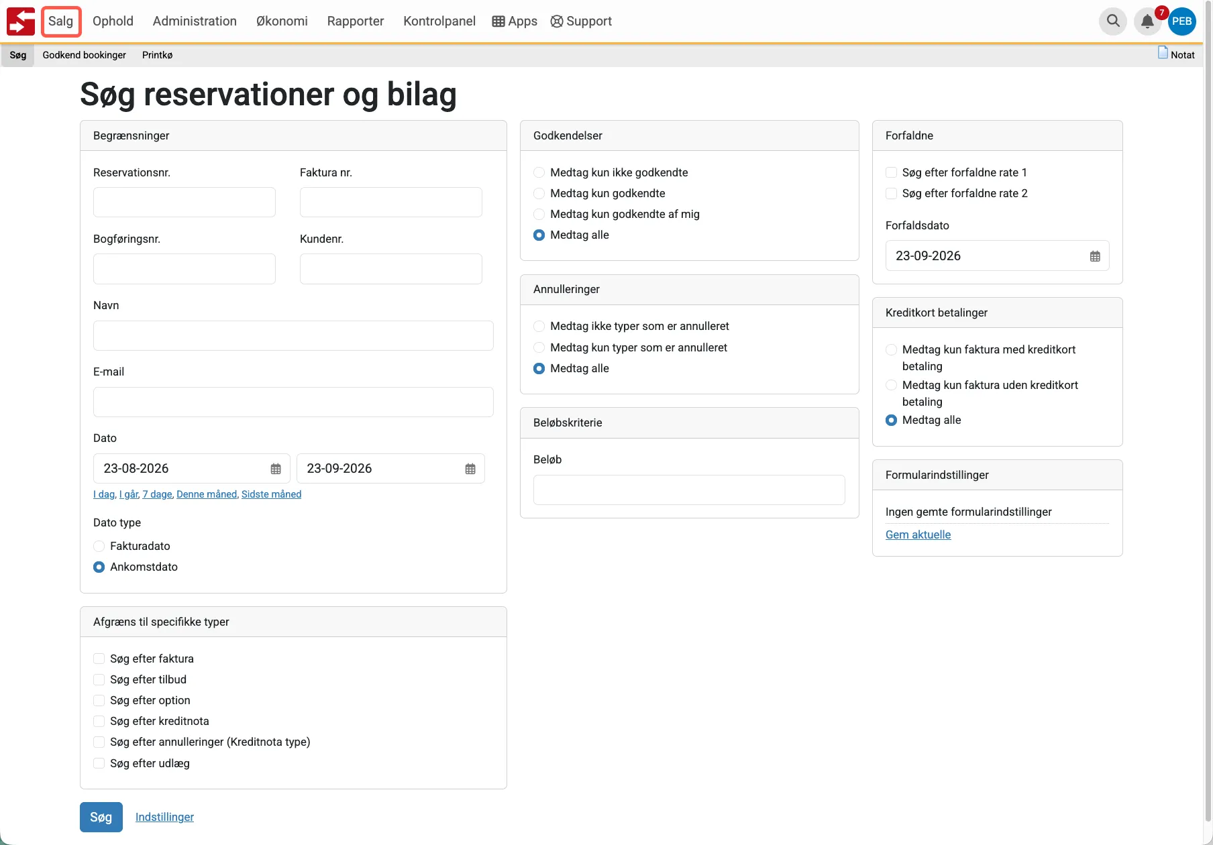Screen dimensions: 1213x845
Task: Click the Faktura nr. input field
Action: 391,203
